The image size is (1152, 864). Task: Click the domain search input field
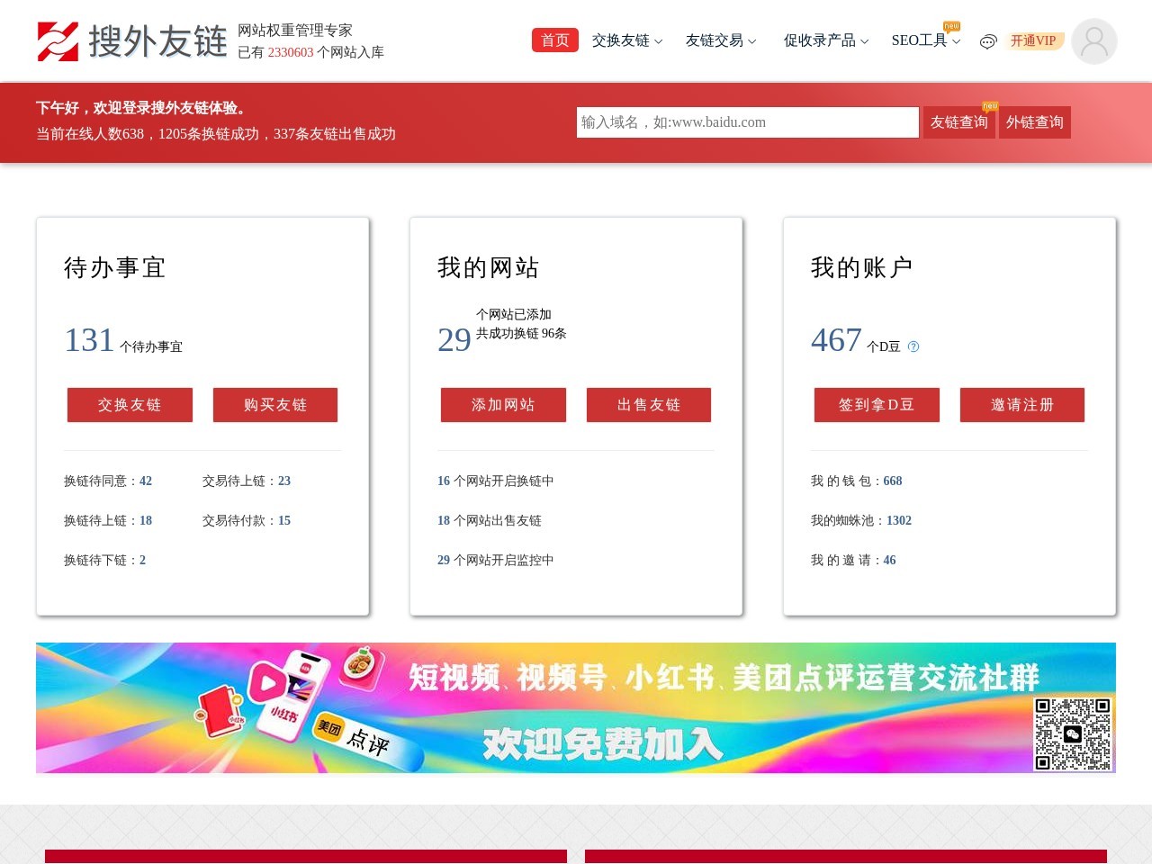click(x=747, y=122)
